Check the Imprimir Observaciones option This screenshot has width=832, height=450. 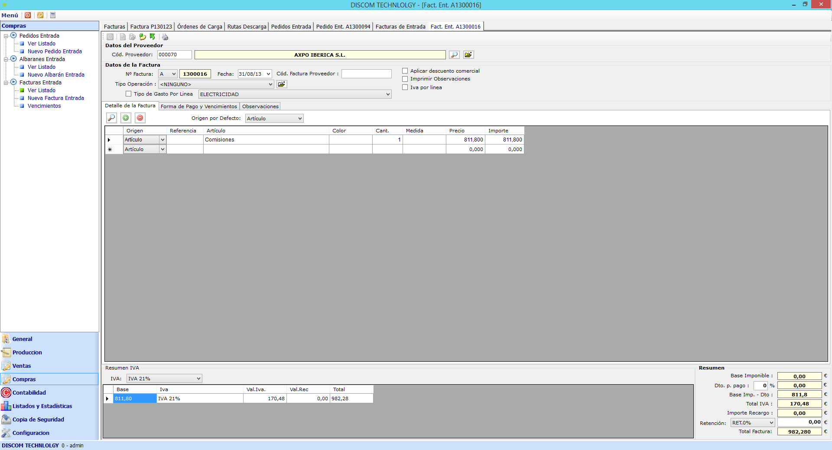click(x=405, y=79)
